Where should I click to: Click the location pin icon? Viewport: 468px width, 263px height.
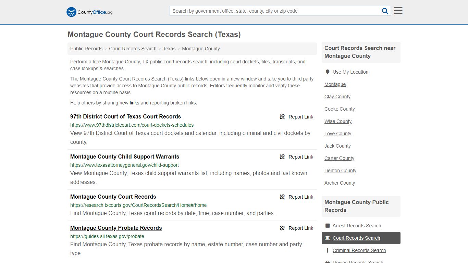tap(328, 72)
